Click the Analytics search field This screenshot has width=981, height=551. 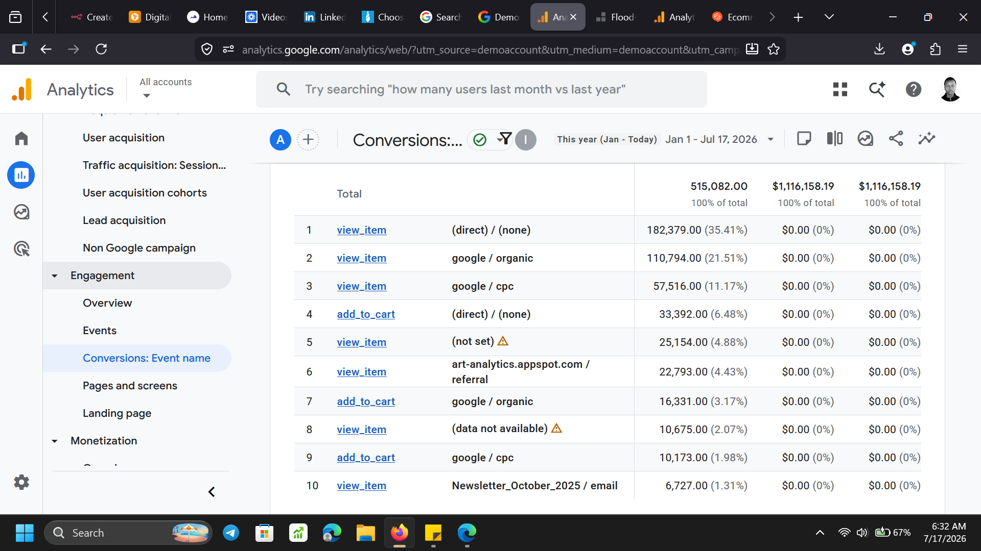click(x=481, y=89)
